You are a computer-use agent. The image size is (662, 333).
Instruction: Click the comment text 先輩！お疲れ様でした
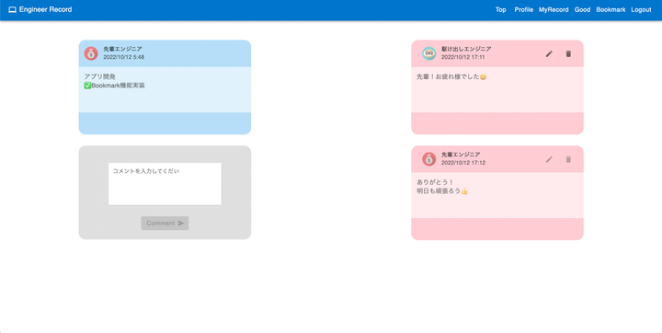click(448, 76)
